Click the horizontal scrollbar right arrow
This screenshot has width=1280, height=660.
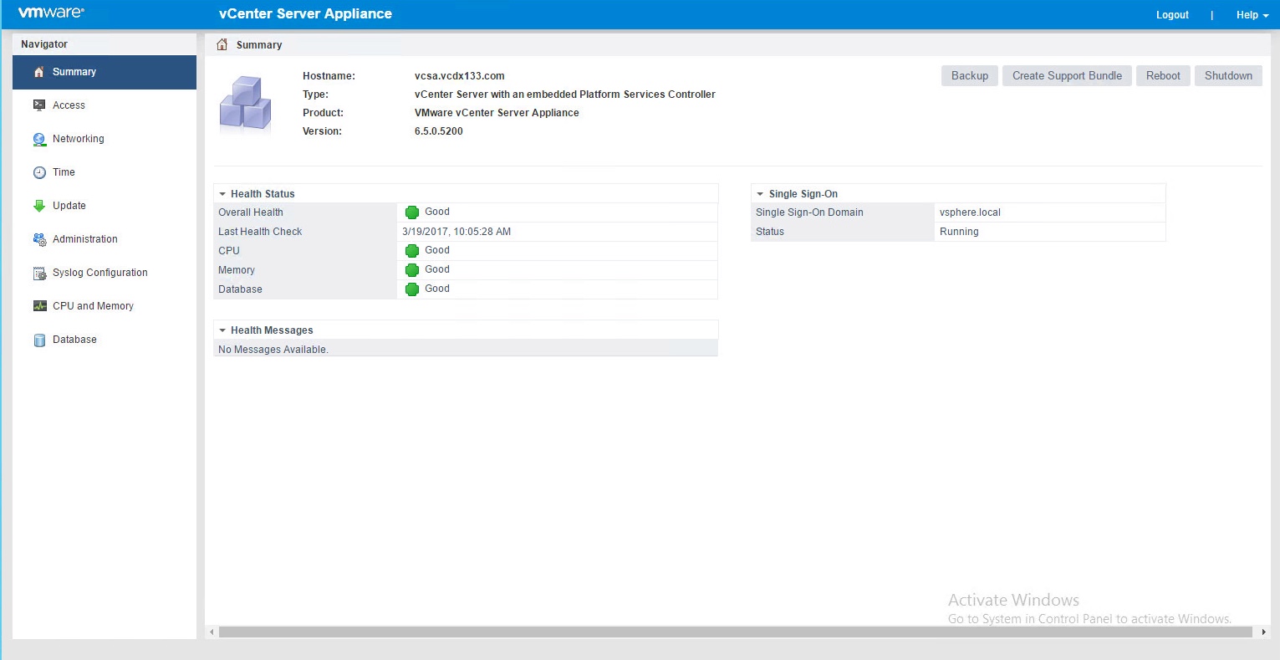(x=1263, y=632)
